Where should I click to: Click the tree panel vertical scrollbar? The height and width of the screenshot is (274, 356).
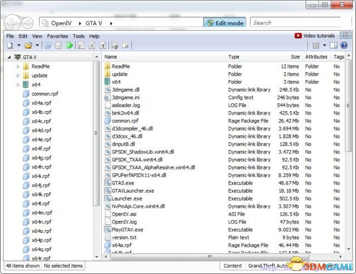(96, 133)
